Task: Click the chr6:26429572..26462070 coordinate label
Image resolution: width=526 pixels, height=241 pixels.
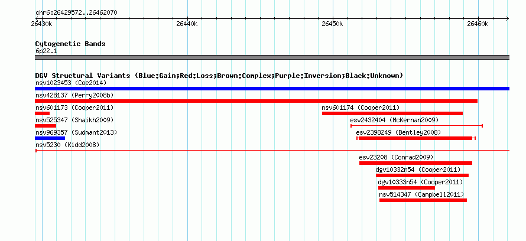Action: pyautogui.click(x=76, y=13)
